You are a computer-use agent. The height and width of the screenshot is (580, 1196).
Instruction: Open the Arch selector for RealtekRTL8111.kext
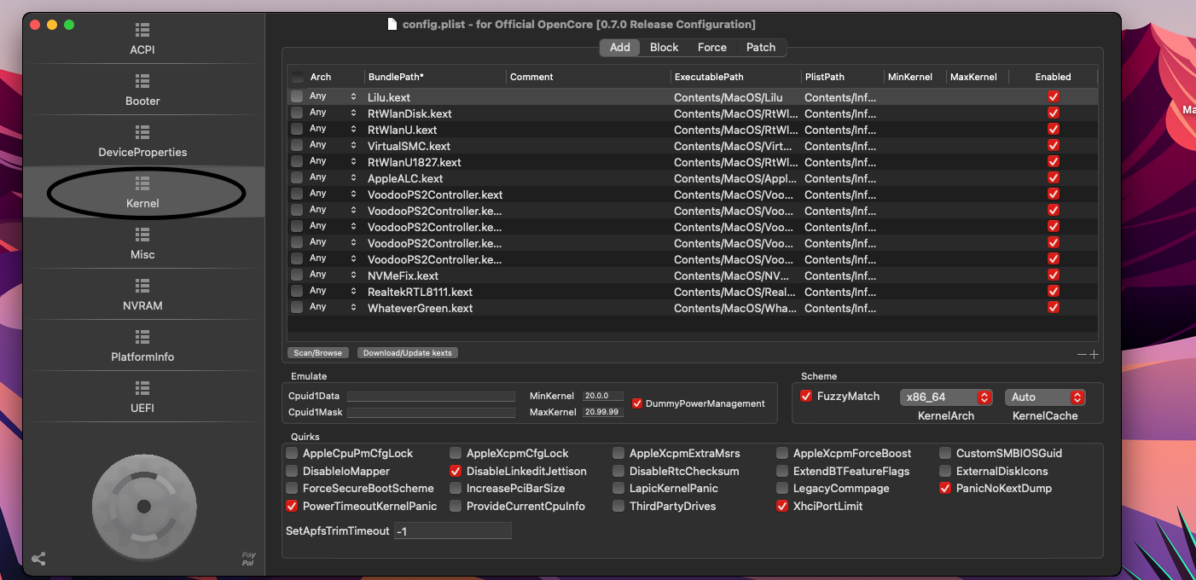[x=334, y=291]
